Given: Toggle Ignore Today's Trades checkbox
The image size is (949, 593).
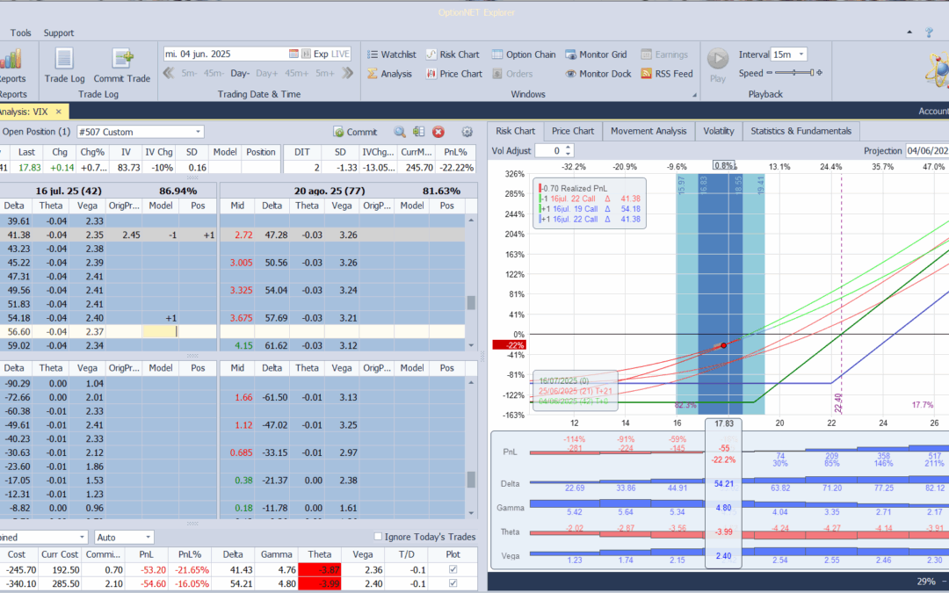Looking at the screenshot, I should click(378, 536).
